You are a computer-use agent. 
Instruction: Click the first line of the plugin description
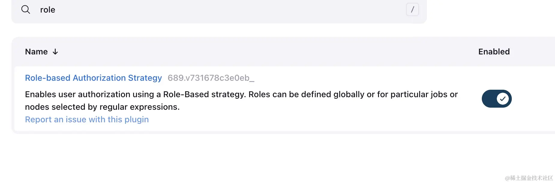pyautogui.click(x=241, y=94)
